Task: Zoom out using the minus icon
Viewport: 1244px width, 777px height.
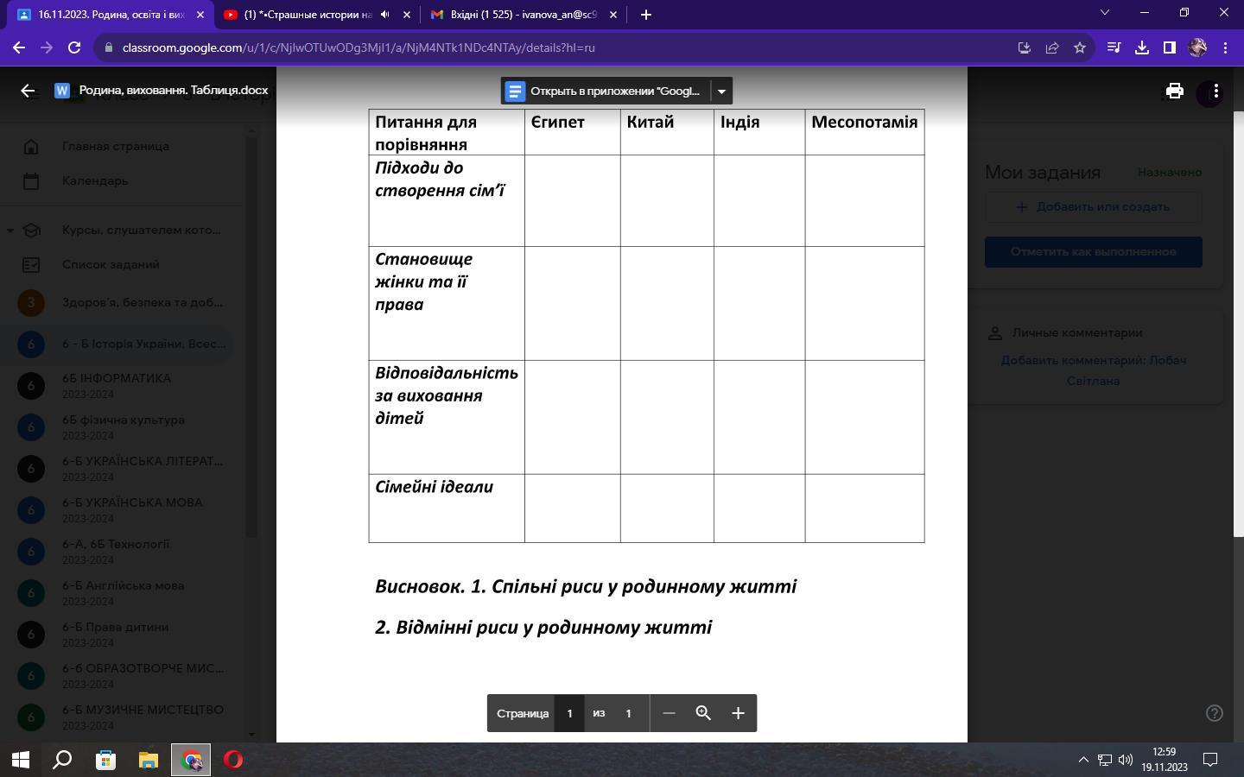Action: (x=669, y=713)
